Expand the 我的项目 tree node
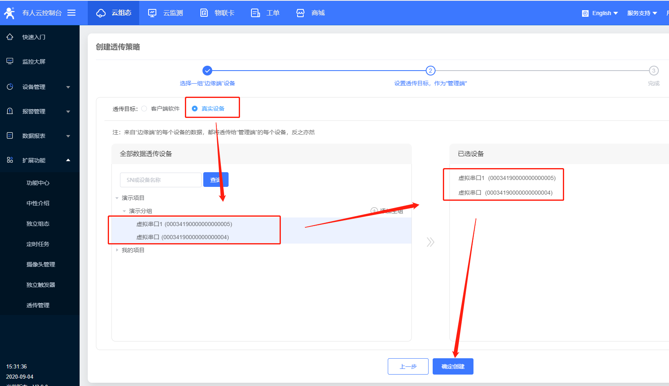The height and width of the screenshot is (386, 669). coord(117,250)
